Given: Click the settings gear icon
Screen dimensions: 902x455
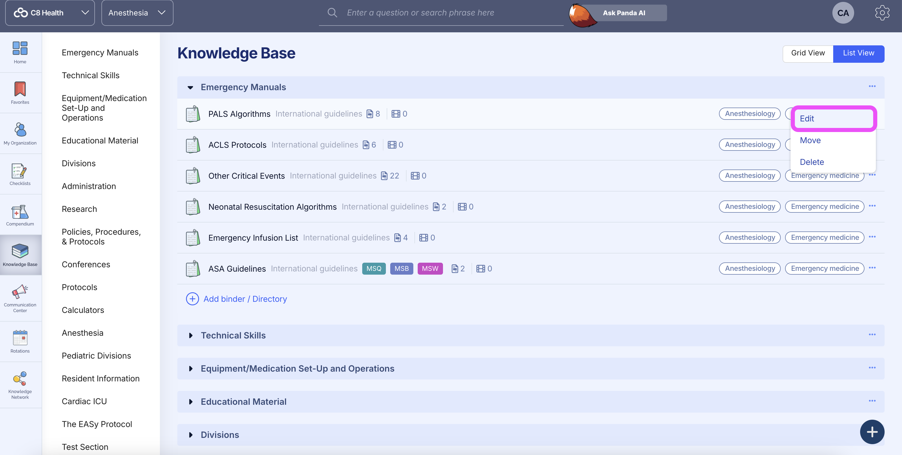Looking at the screenshot, I should tap(882, 13).
